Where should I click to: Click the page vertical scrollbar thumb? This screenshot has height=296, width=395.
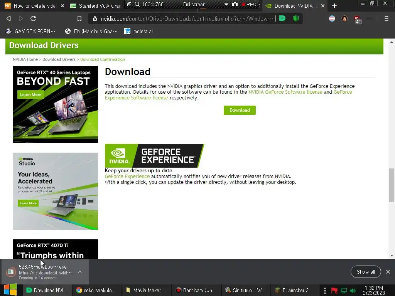pyautogui.click(x=392, y=185)
